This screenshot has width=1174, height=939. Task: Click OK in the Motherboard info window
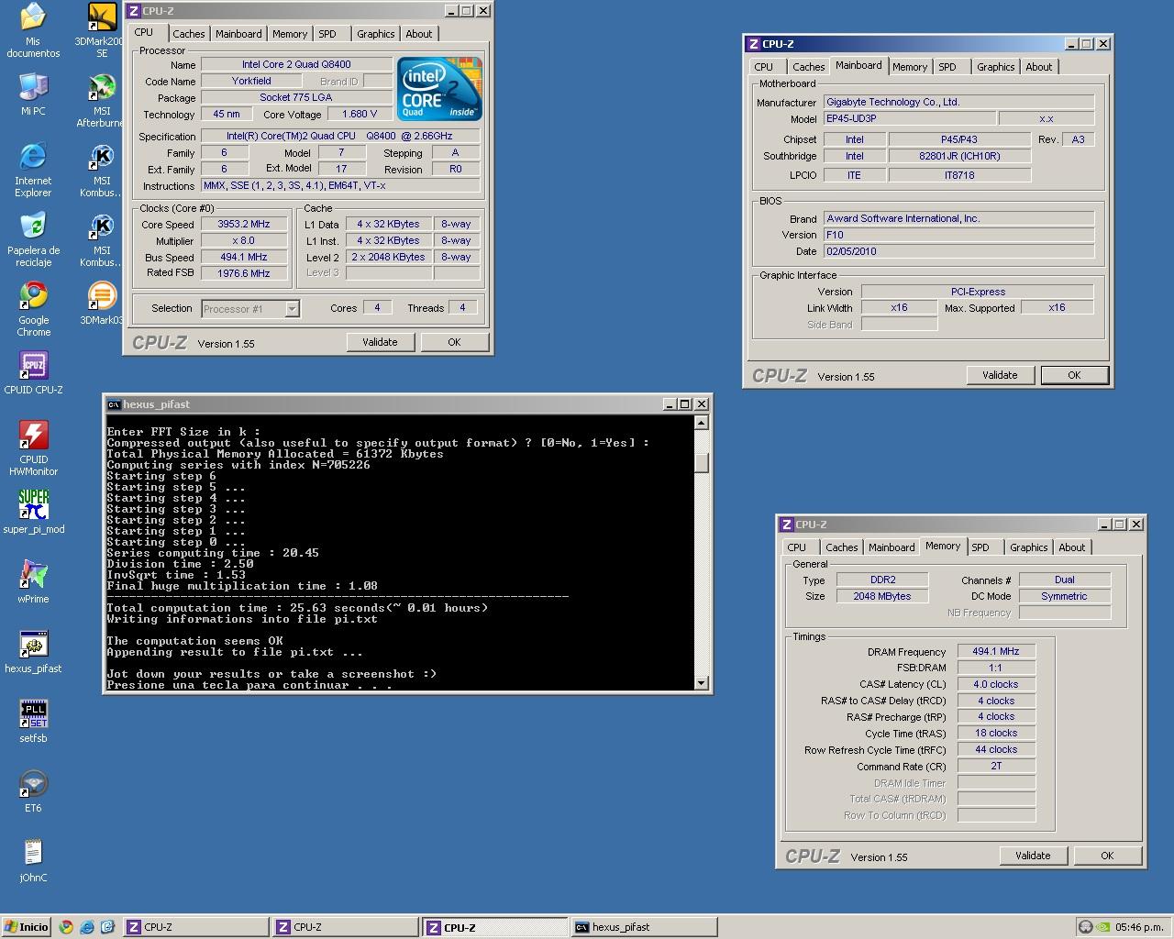click(1074, 375)
